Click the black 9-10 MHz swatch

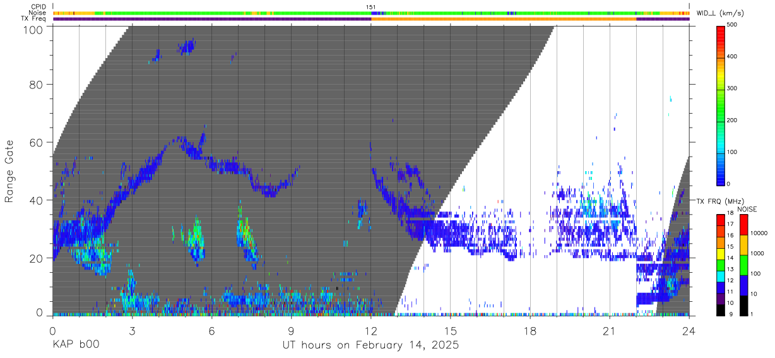[x=720, y=310]
